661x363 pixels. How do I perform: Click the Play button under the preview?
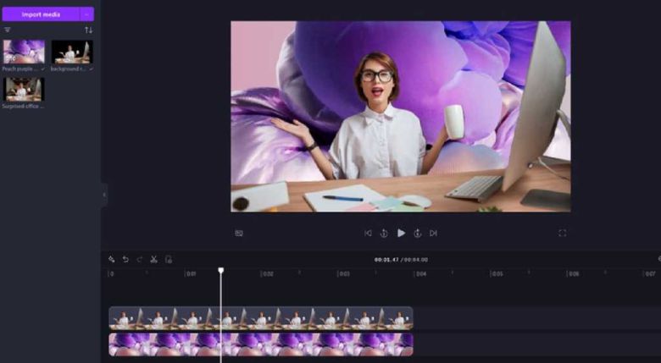tap(401, 233)
